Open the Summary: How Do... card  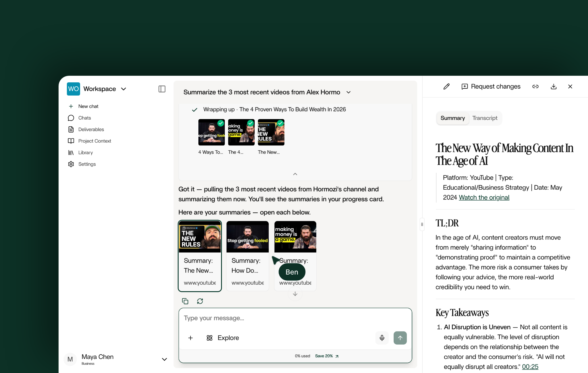247,256
